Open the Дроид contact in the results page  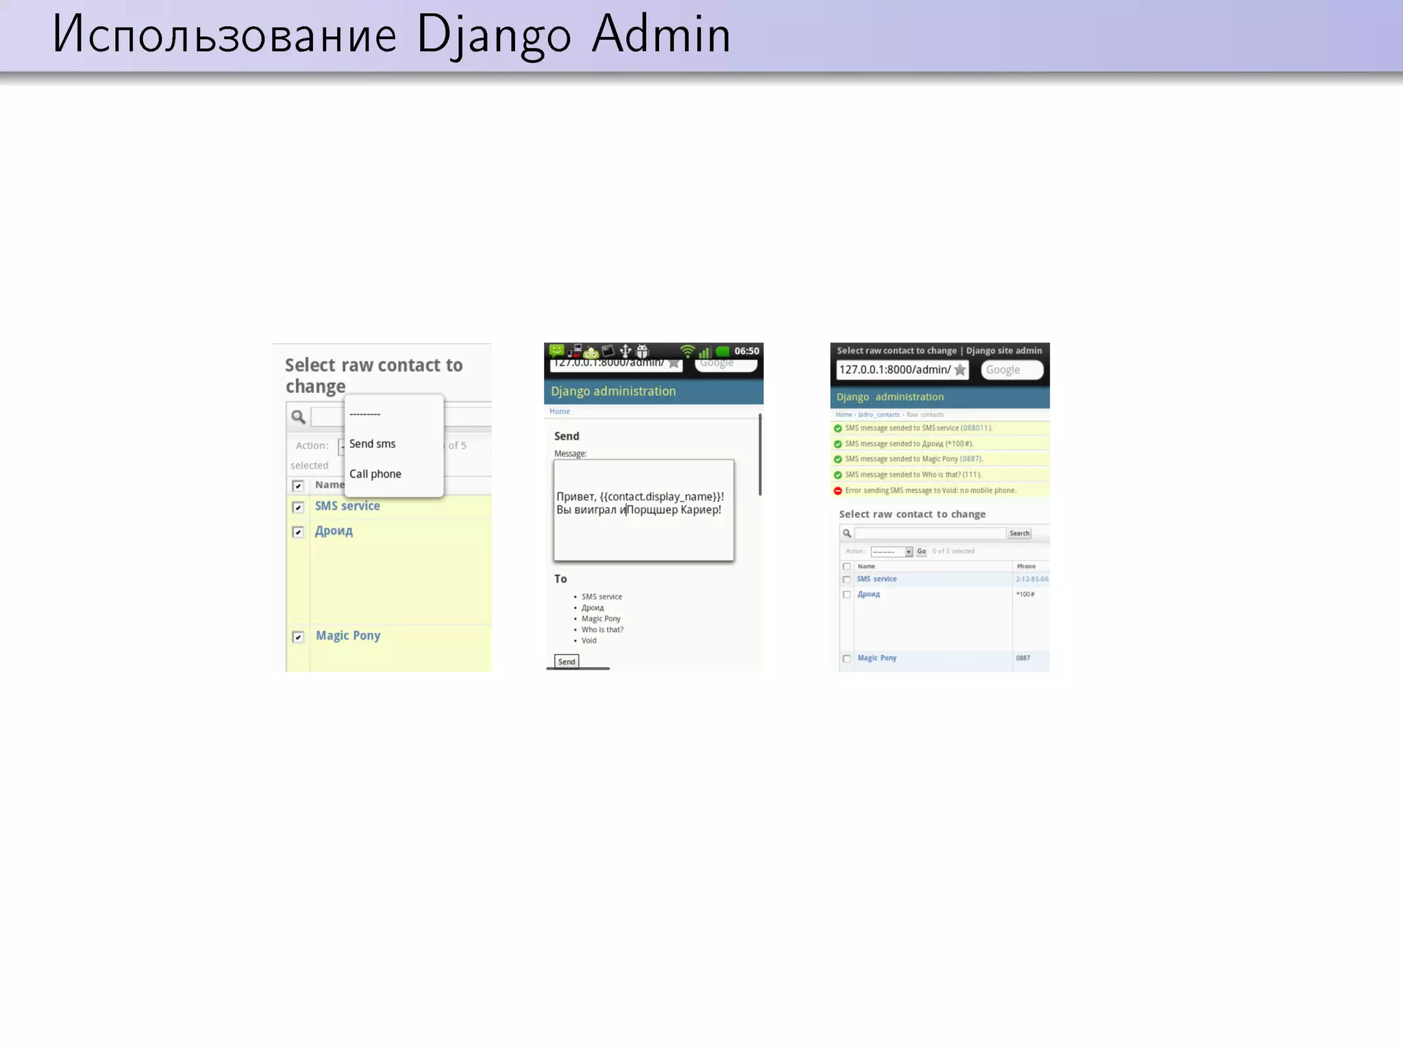click(x=869, y=594)
